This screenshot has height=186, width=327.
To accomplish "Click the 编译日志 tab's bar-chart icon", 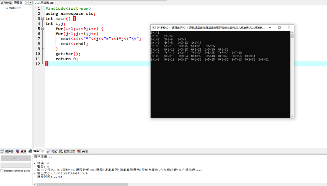I will point(30,151).
